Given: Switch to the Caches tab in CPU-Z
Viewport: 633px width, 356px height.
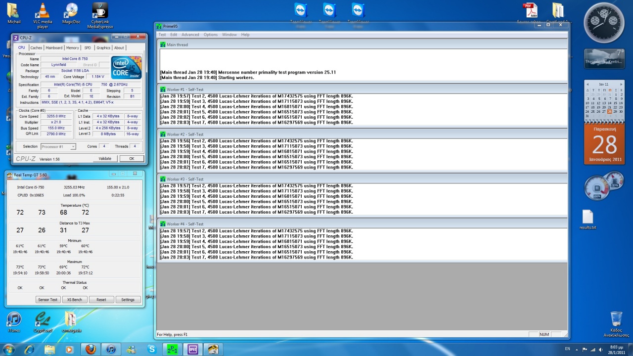Looking at the screenshot, I should [36, 48].
